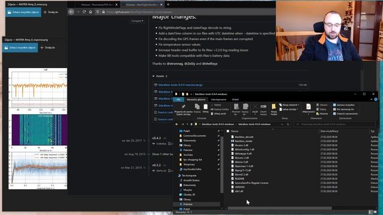This screenshot has height=215, width=383.
Task: Open the Quick Access Toolbar customize dropdown
Action: (x=191, y=94)
